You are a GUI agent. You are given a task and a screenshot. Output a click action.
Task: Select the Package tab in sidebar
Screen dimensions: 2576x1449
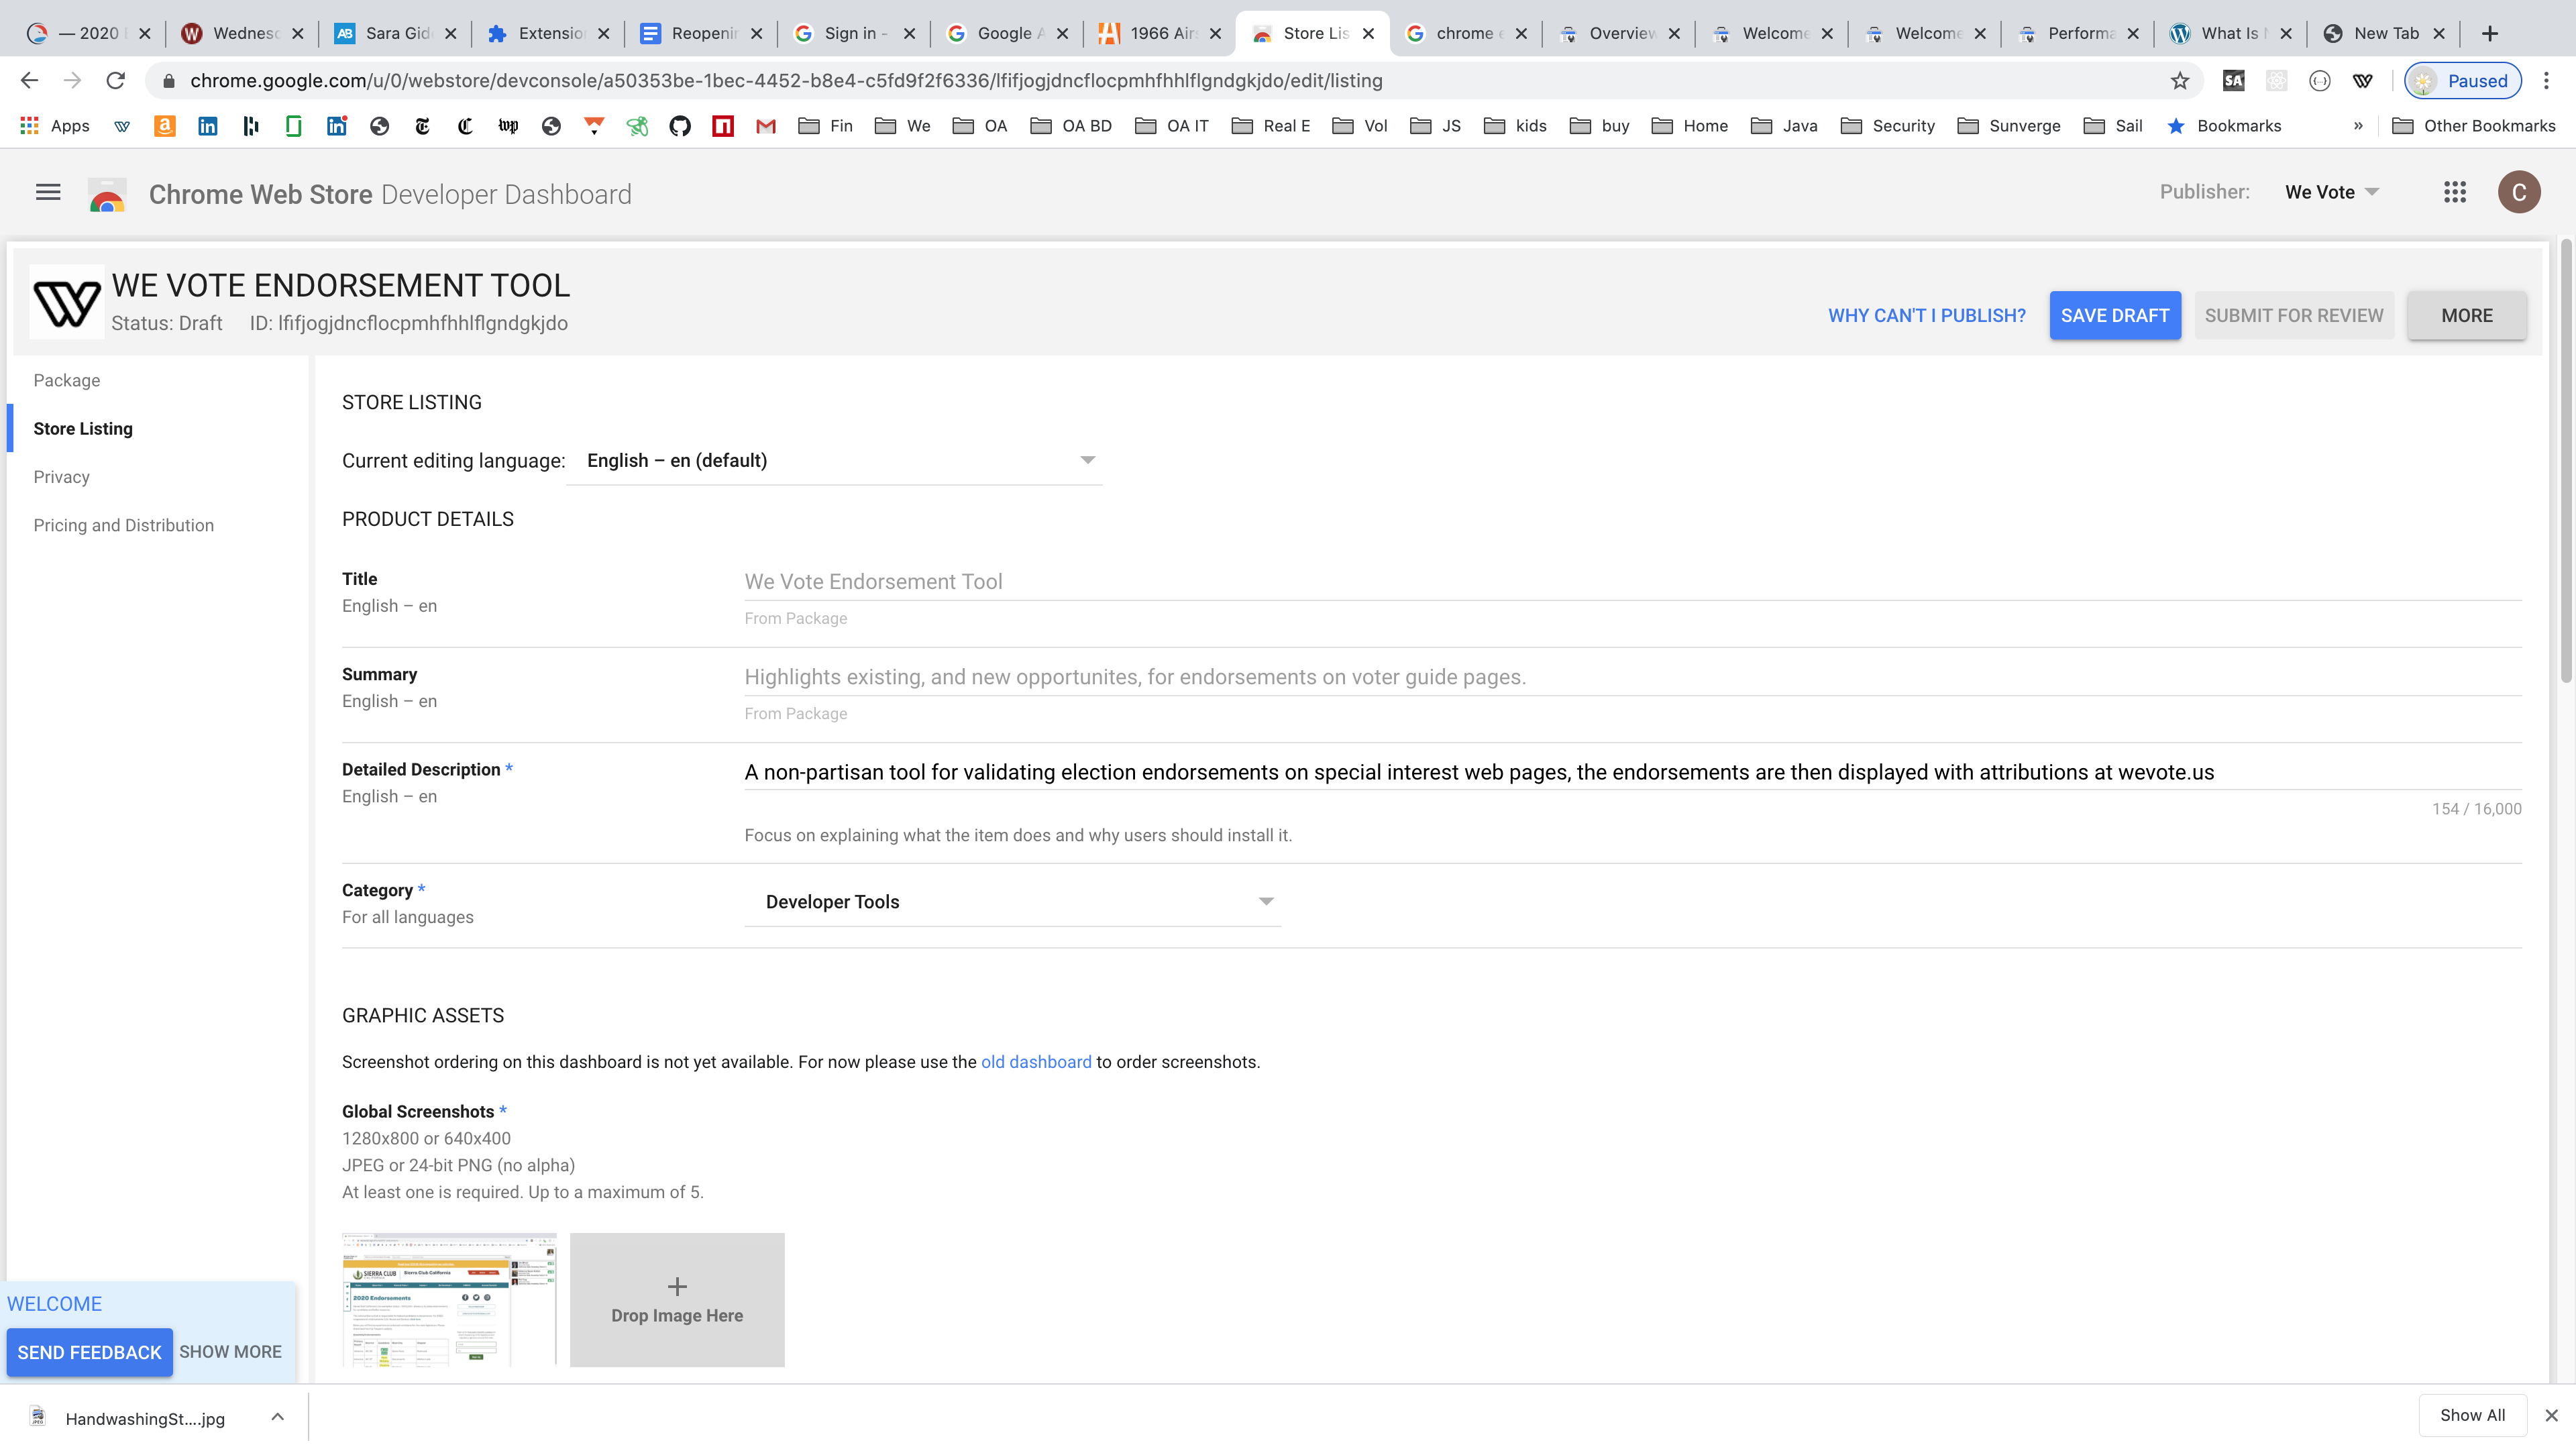(66, 378)
